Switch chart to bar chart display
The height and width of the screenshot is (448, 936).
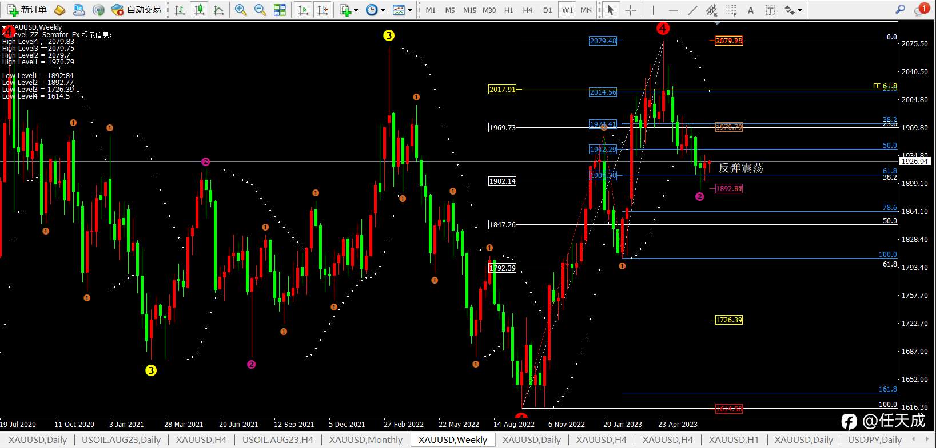pos(180,10)
